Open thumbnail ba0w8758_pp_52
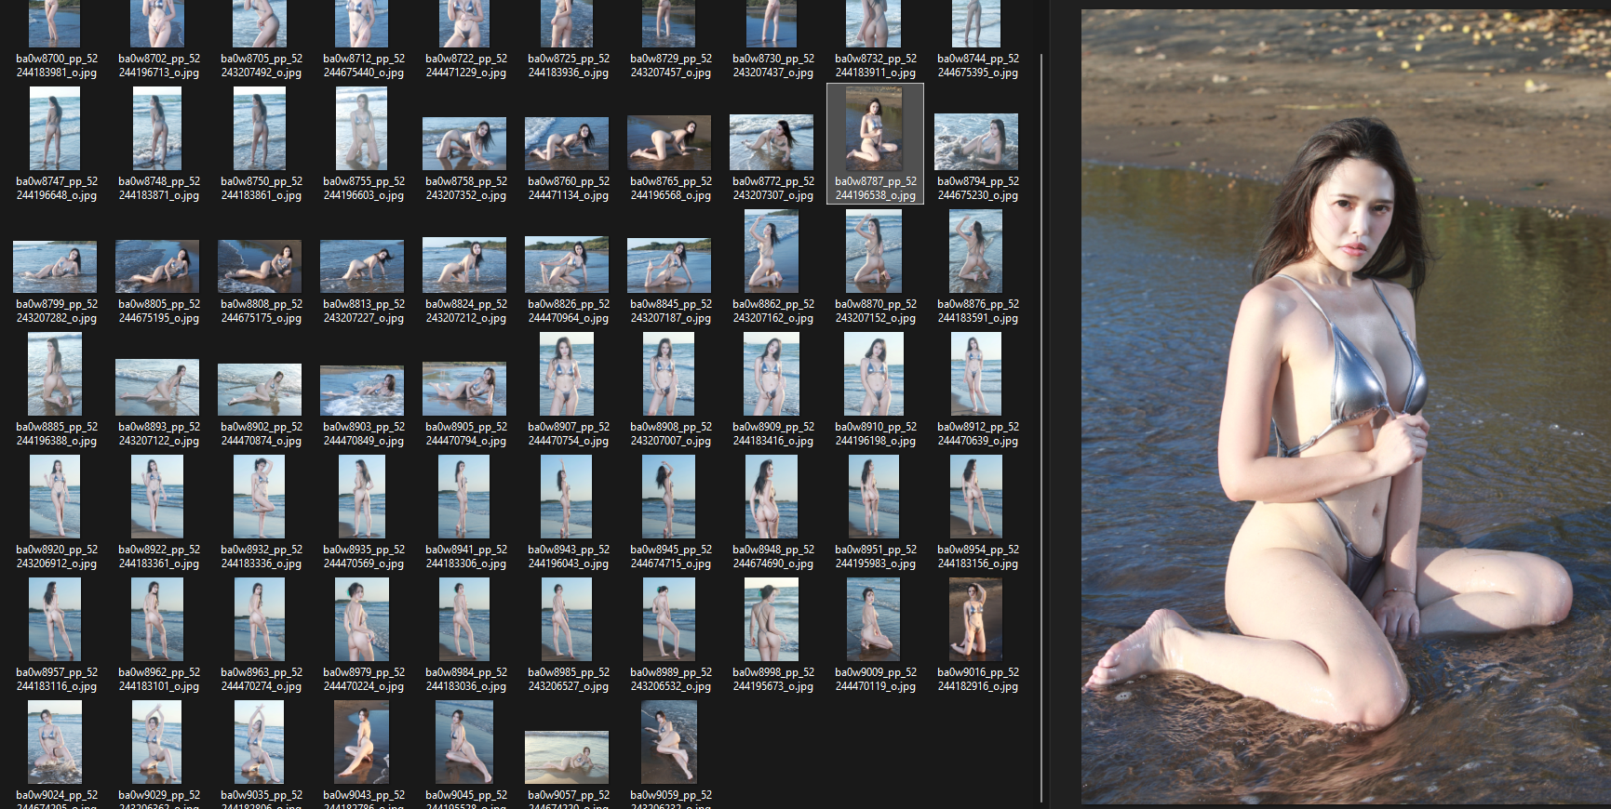Viewport: 1611px width, 809px height. (x=464, y=143)
